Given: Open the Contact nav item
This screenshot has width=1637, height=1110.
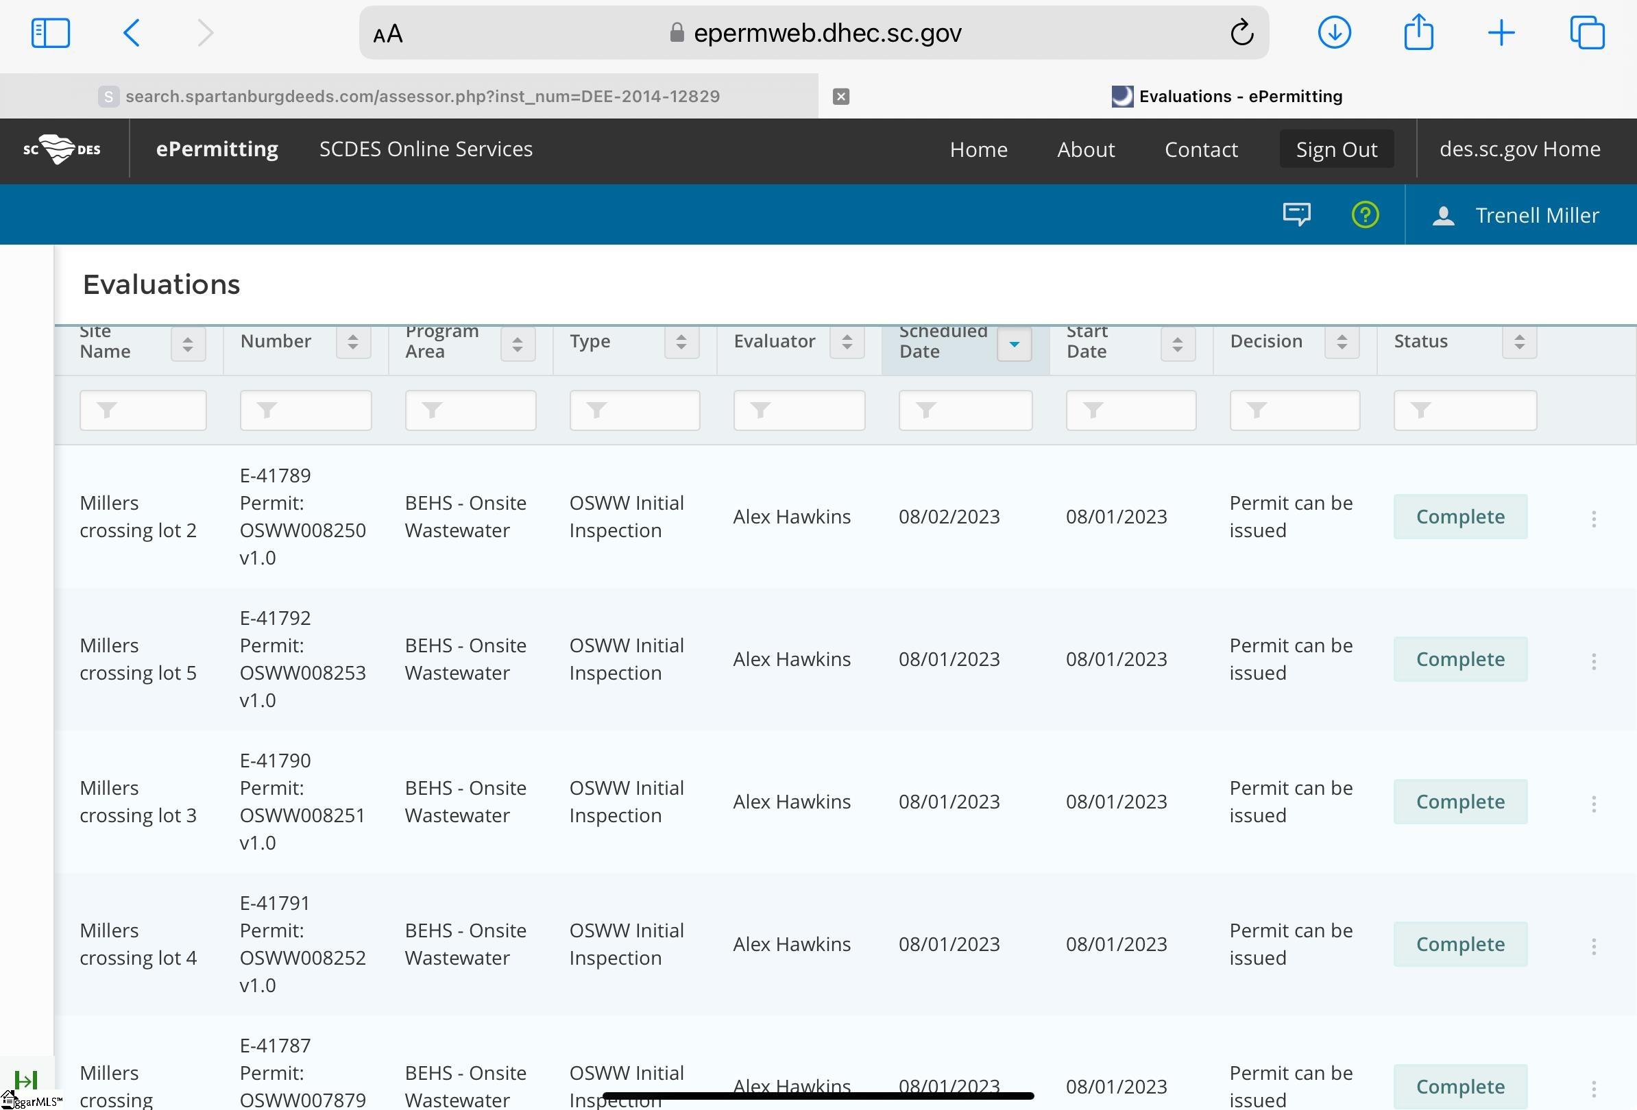Looking at the screenshot, I should point(1201,150).
